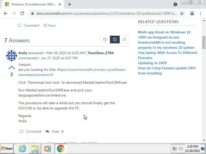Open the tab search dropdown arrow
This screenshot has width=206, height=154.
tap(175, 4)
